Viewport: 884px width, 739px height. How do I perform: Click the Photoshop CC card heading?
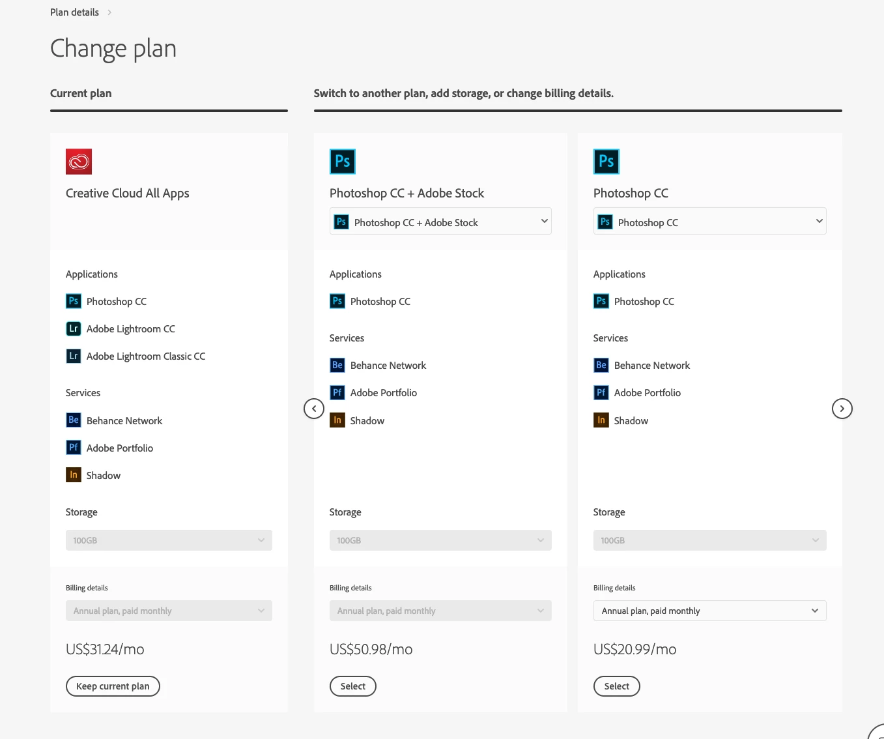click(631, 194)
